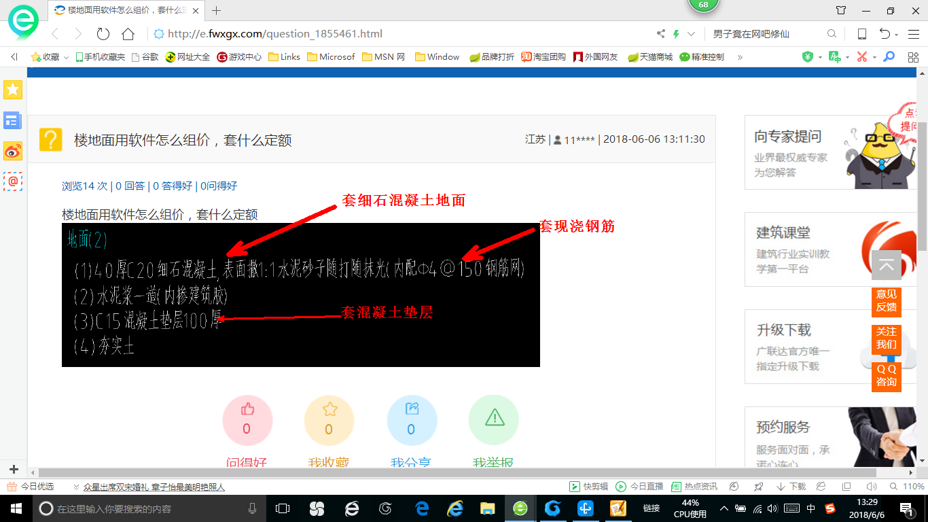This screenshot has width=928, height=522.
Task: Click the 快剪辑 status bar item
Action: click(x=588, y=487)
